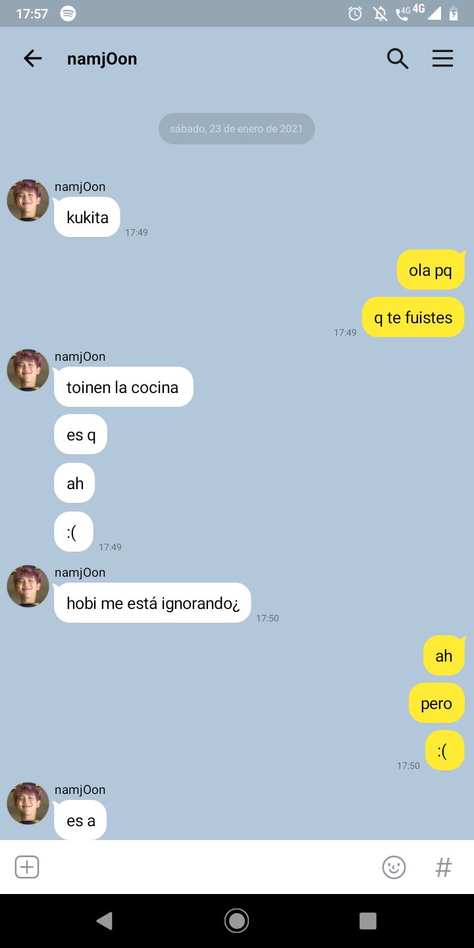Tap the Android home circle button

coord(236,920)
